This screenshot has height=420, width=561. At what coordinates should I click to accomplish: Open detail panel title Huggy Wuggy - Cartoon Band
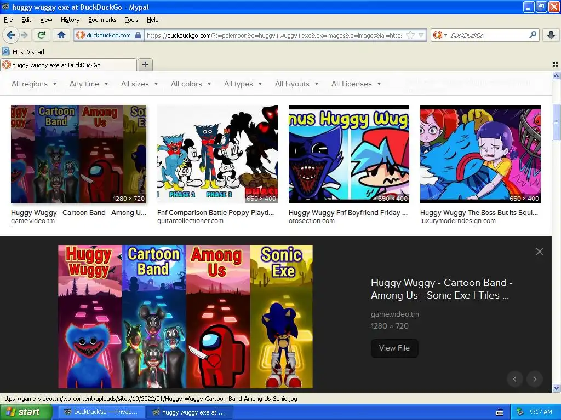pos(442,289)
